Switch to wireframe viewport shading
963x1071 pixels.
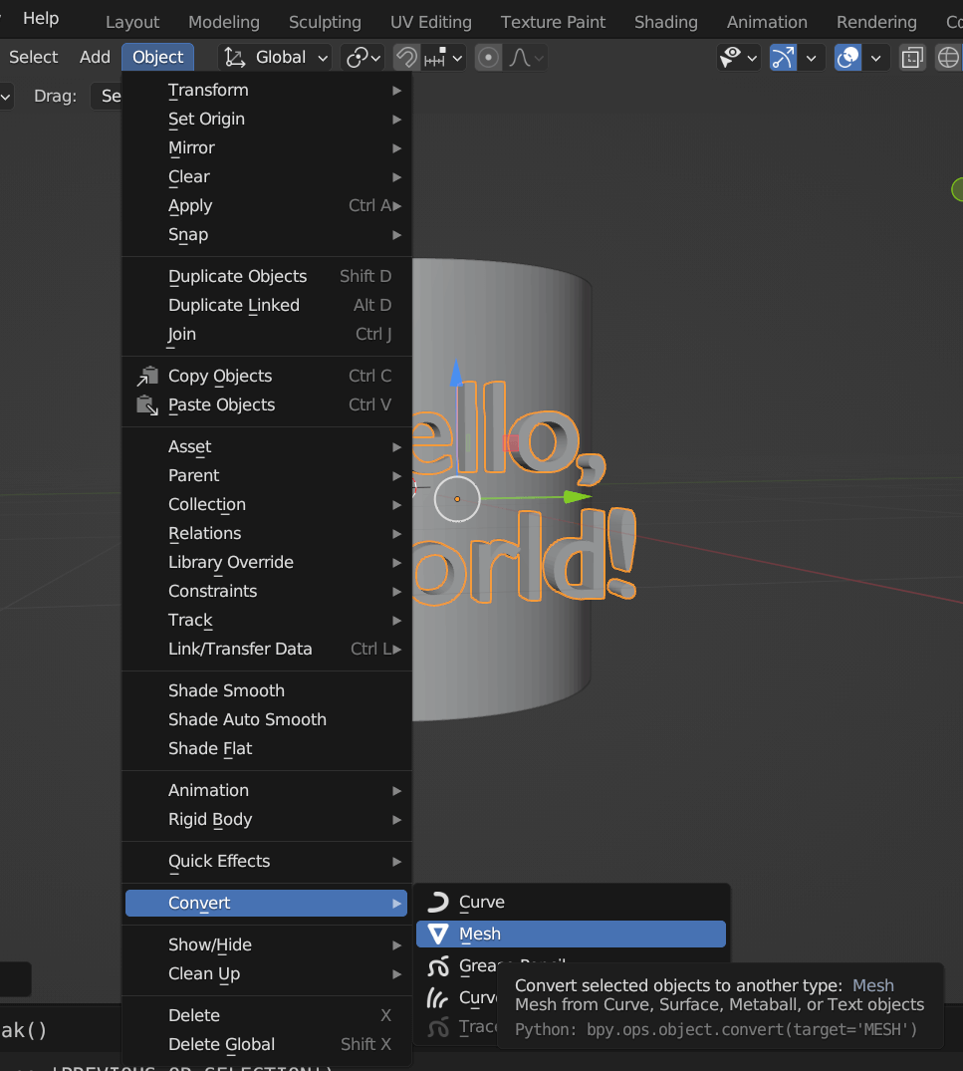[x=948, y=58]
